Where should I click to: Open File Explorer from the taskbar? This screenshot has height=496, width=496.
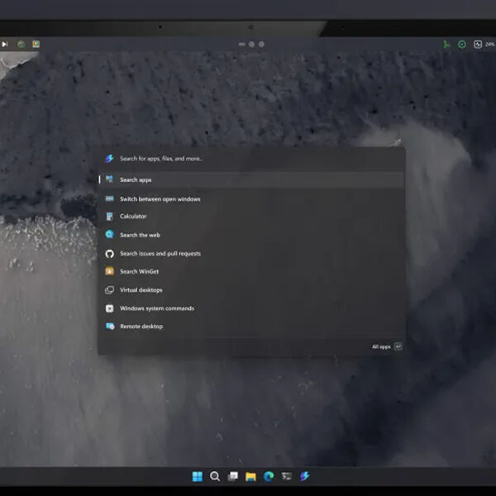(250, 476)
